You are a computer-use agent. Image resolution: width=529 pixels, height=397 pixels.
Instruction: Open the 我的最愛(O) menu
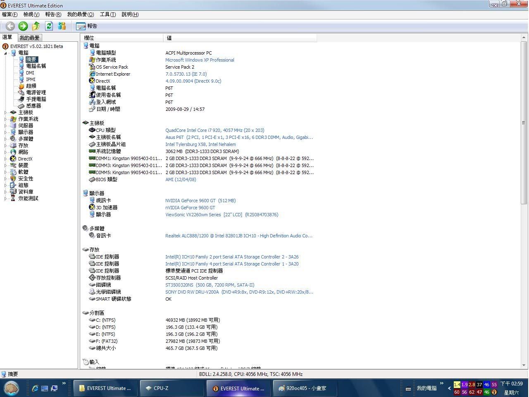(x=81, y=14)
